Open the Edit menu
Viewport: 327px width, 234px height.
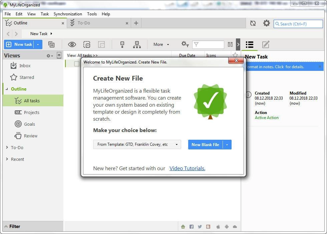click(19, 14)
